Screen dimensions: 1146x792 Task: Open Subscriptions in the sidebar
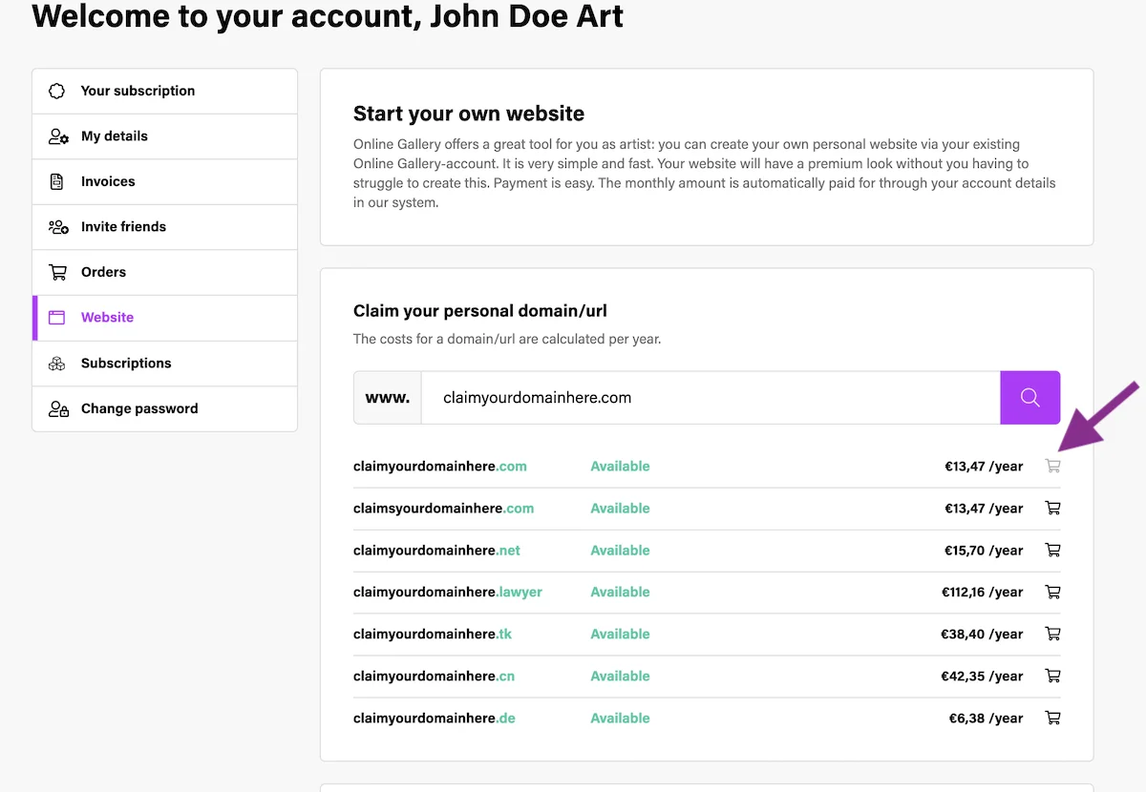[x=165, y=364]
